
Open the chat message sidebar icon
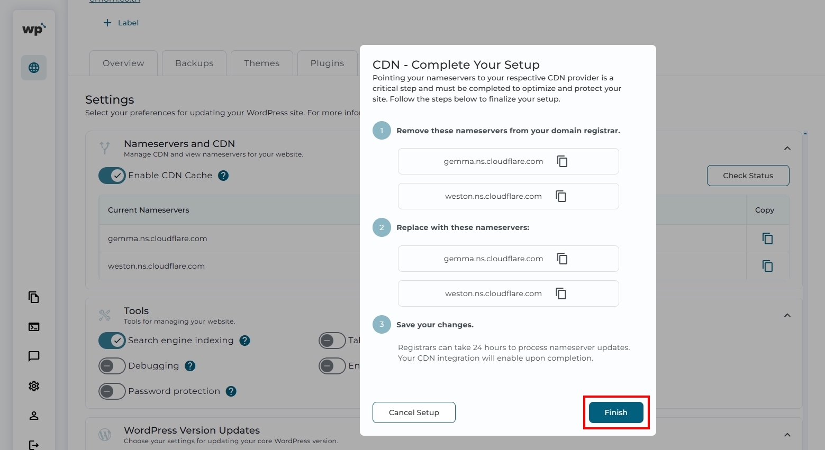[x=34, y=356]
